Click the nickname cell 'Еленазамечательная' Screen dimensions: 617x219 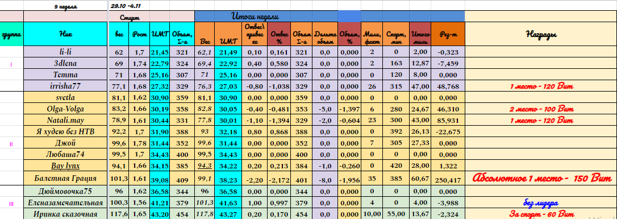click(66, 203)
